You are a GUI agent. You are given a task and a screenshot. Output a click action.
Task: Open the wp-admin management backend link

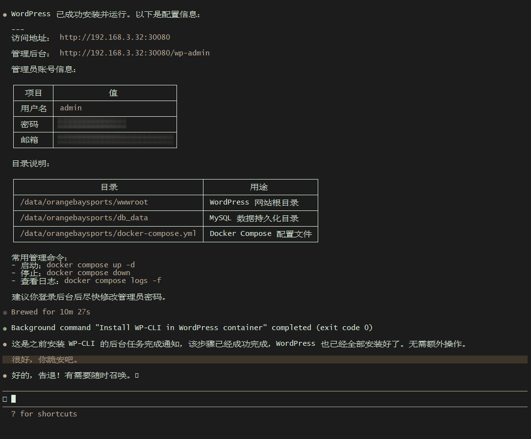[x=135, y=52]
